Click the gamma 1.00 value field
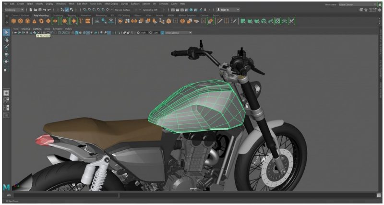Viewport: 384px width, 205px height. 156,33
